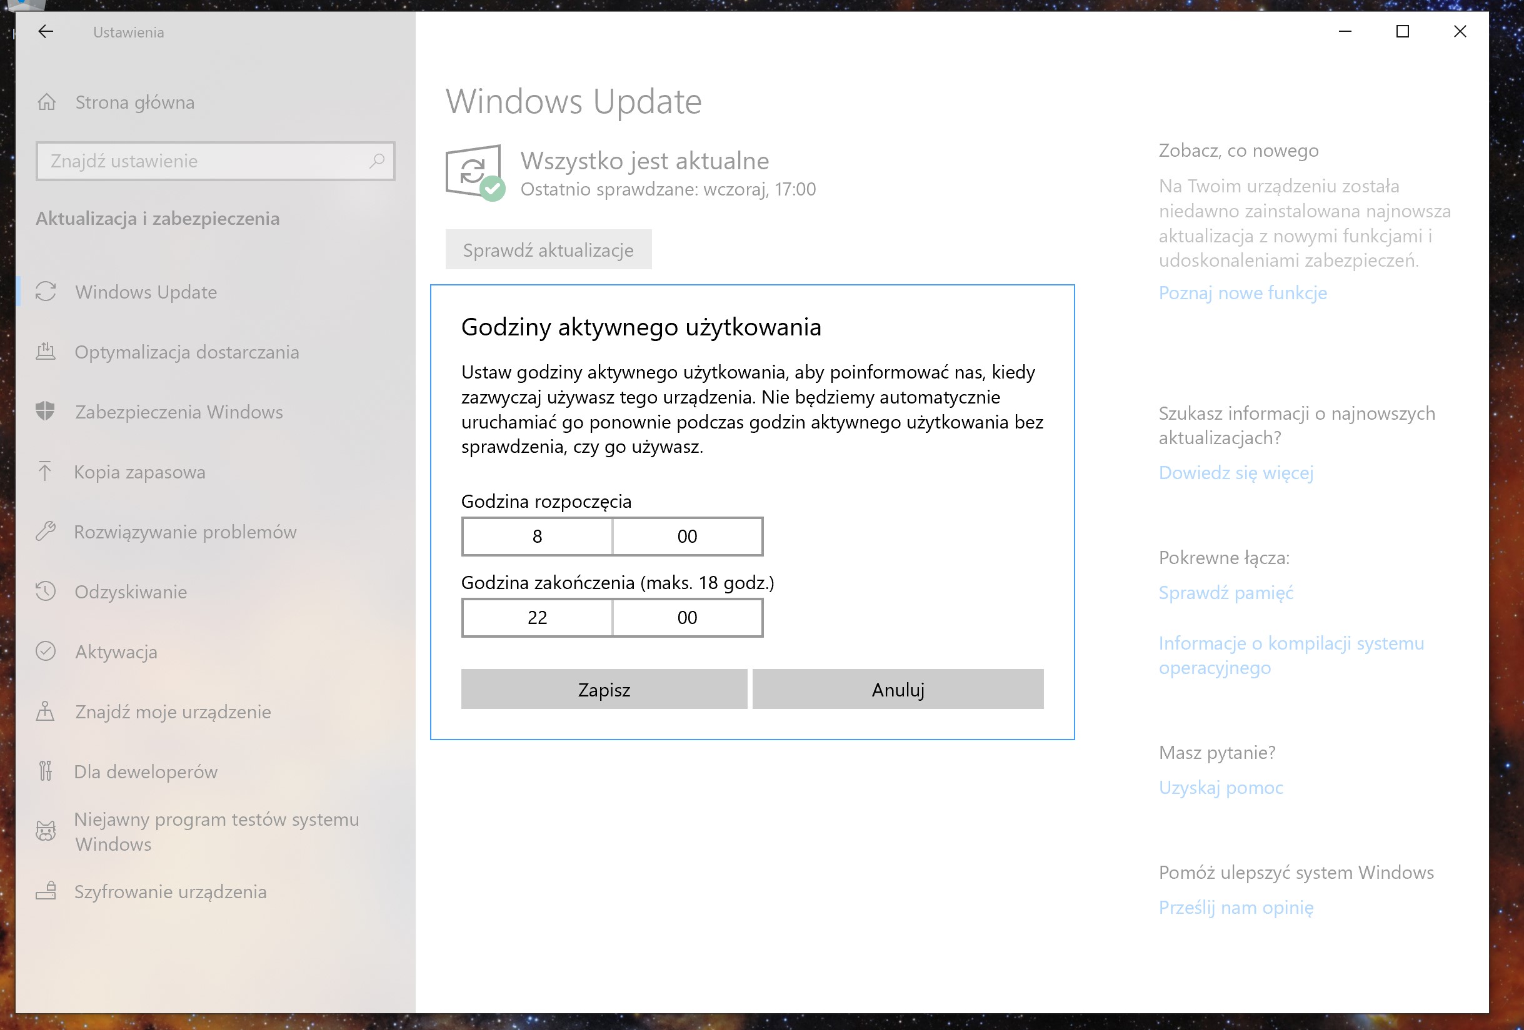Open Znajdź moje urządzenie

pos(216,711)
